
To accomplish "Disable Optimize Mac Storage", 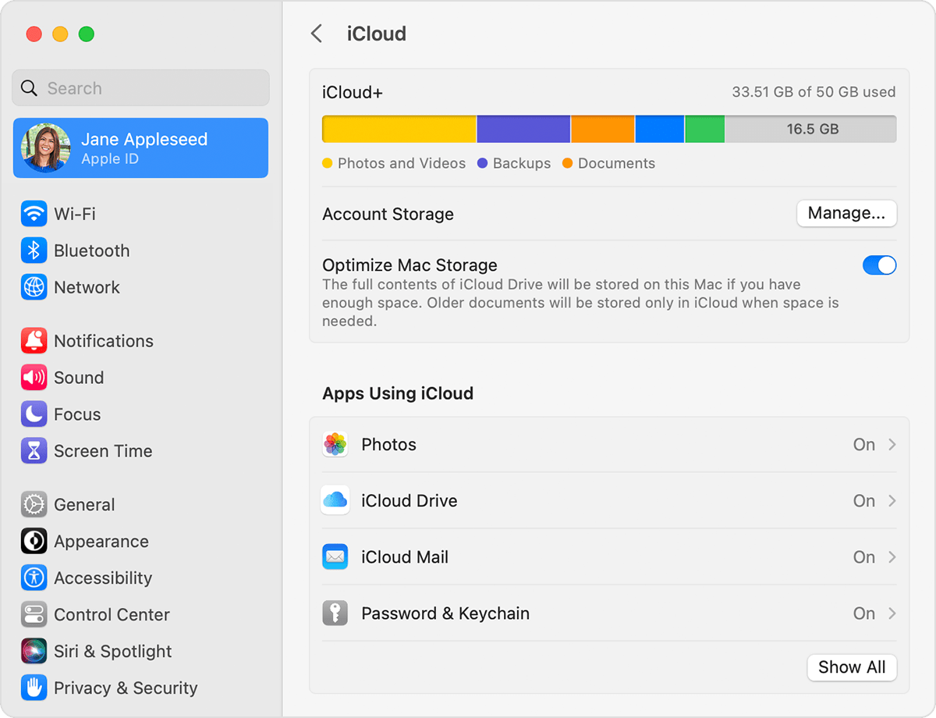I will tap(880, 265).
